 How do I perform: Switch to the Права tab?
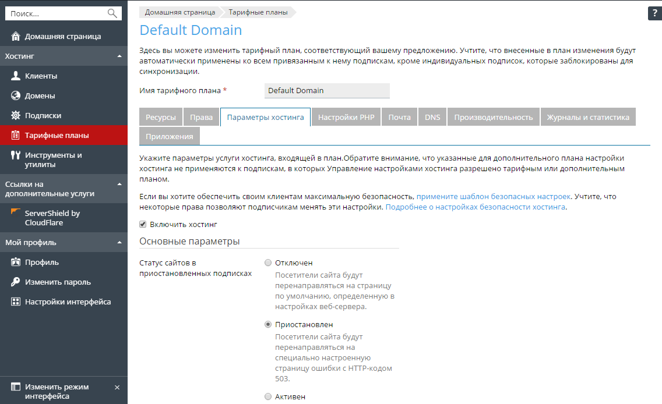click(202, 117)
